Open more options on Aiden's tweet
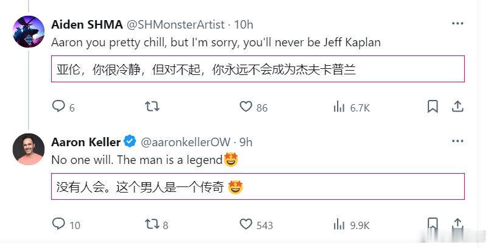The image size is (491, 248). (x=458, y=24)
